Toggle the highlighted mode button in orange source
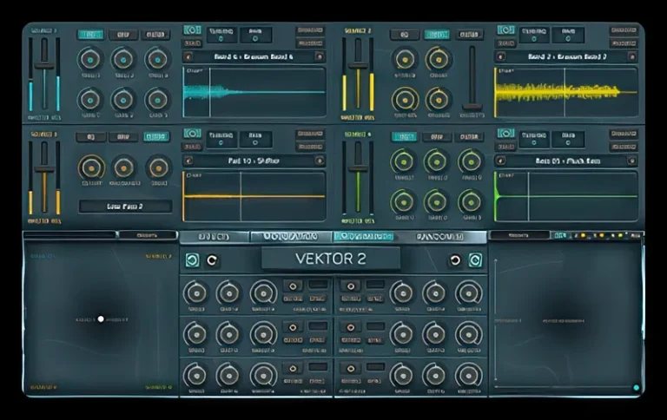The height and width of the screenshot is (420, 667). (x=156, y=137)
